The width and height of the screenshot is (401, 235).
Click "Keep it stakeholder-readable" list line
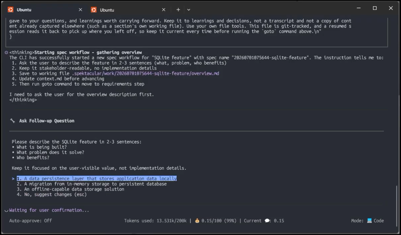tap(84, 68)
